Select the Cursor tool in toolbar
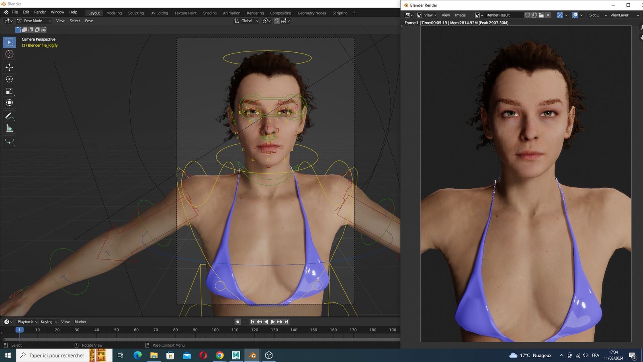Image resolution: width=643 pixels, height=362 pixels. (x=9, y=54)
